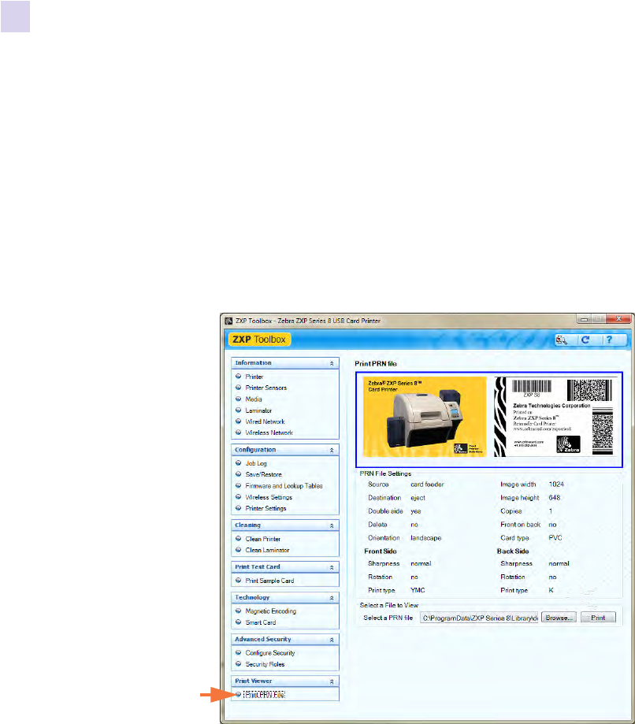Open Smart Card settings

(261, 622)
